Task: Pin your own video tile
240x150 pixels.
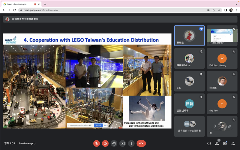Action: (x=214, y=126)
